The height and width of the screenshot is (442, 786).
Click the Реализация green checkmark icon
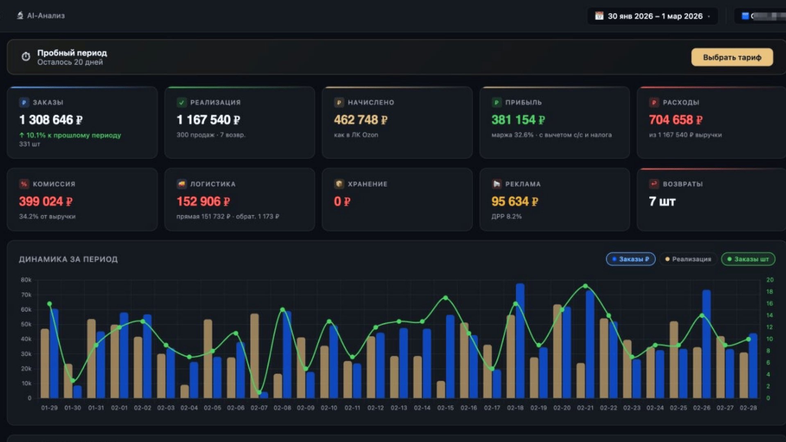pyautogui.click(x=181, y=103)
